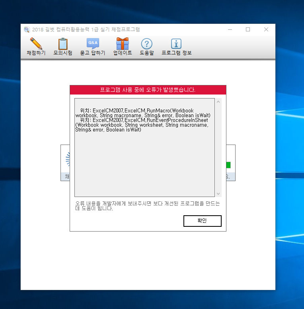Click the 업데이트 gift box icon
The width and height of the screenshot is (304, 309).
(x=122, y=44)
